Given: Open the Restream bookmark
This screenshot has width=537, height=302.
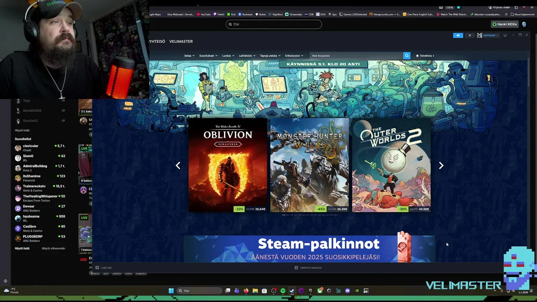Looking at the screenshot, I should point(245,14).
